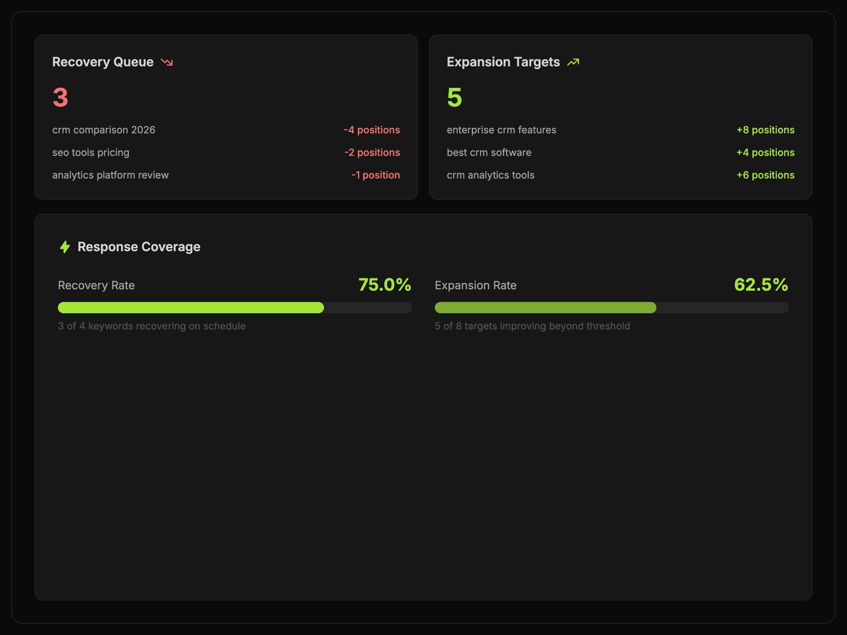Click the green upward trend icon
847x635 pixels.
click(x=573, y=62)
